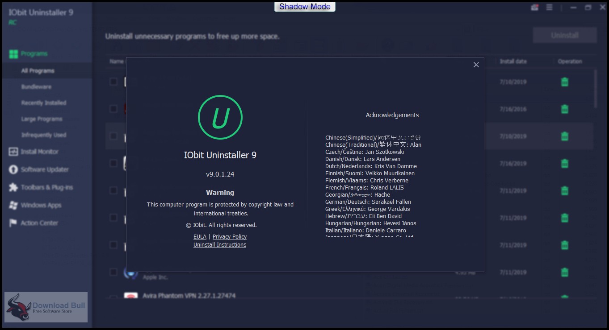Viewport: 609px width, 330px height.
Task: Click the trash icon in the highlighted program row
Action: tap(565, 136)
